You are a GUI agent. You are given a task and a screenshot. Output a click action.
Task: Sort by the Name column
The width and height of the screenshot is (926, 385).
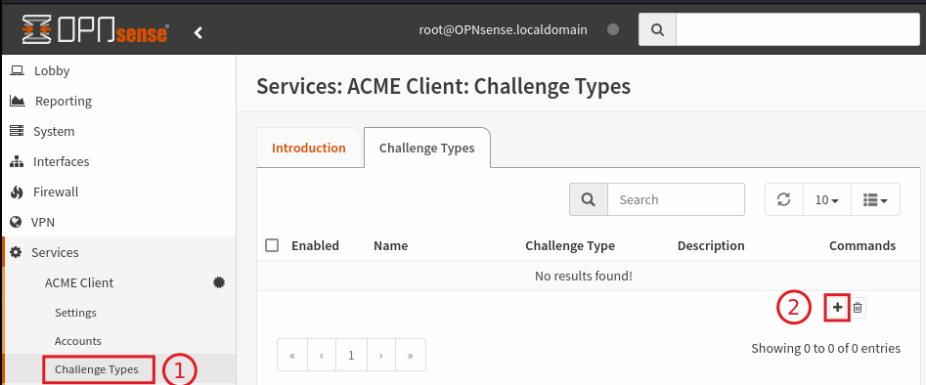pos(391,245)
